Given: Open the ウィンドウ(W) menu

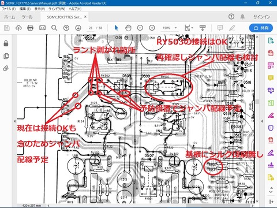Looking at the screenshot, I should pos(57,9).
